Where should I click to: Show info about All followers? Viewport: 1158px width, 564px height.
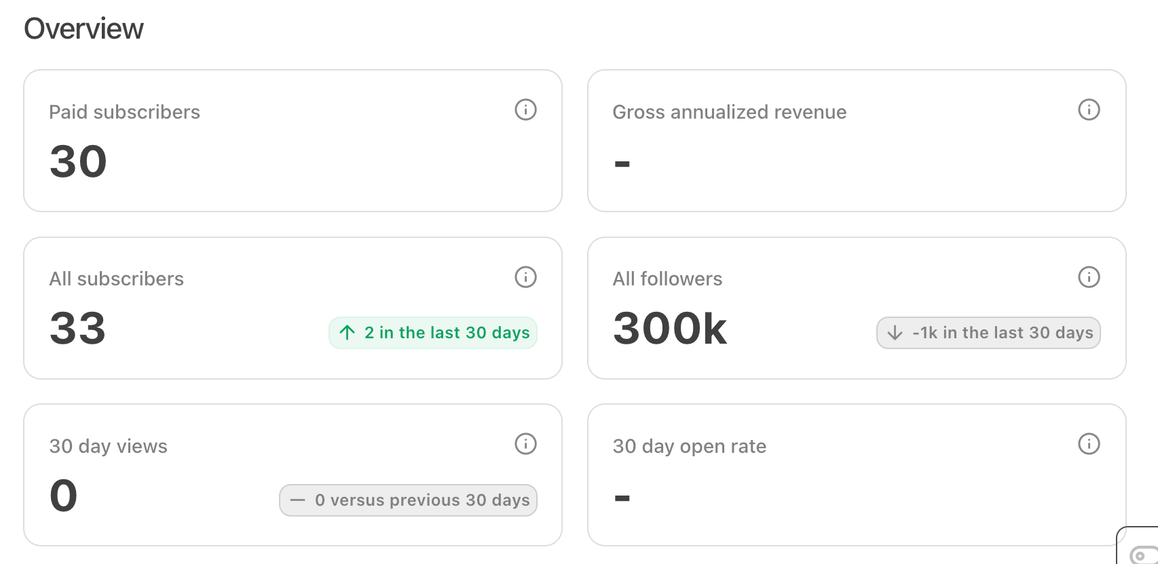[x=1089, y=277]
